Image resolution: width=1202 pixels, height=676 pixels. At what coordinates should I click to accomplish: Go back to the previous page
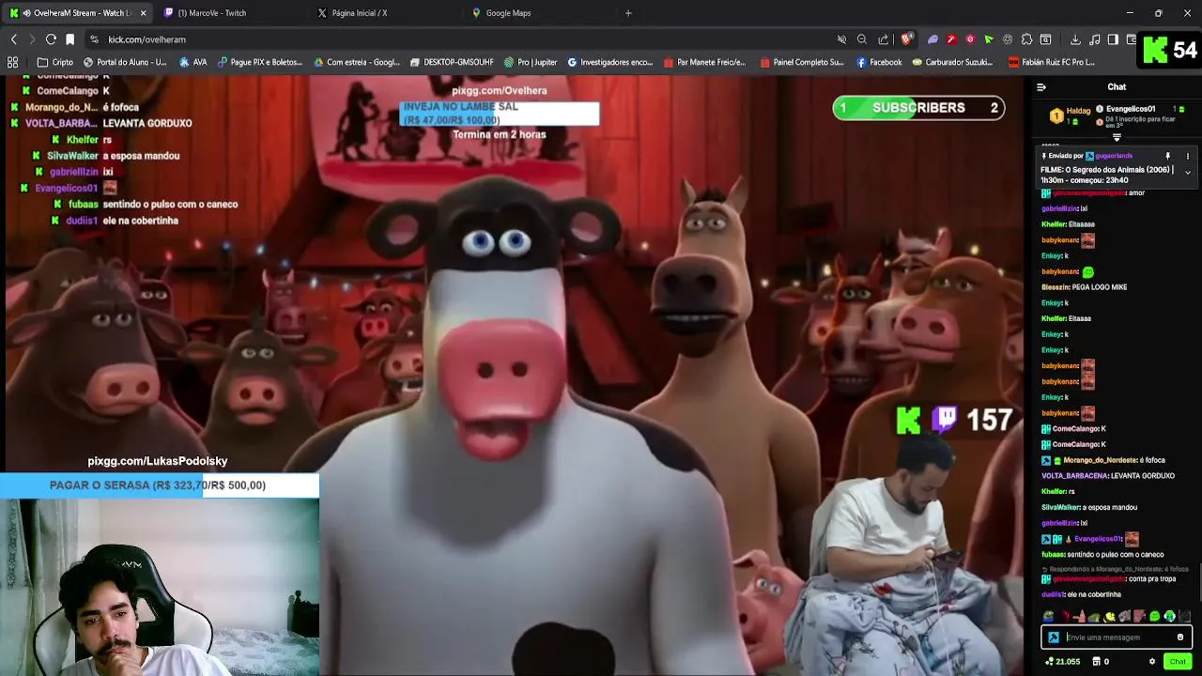tap(13, 39)
